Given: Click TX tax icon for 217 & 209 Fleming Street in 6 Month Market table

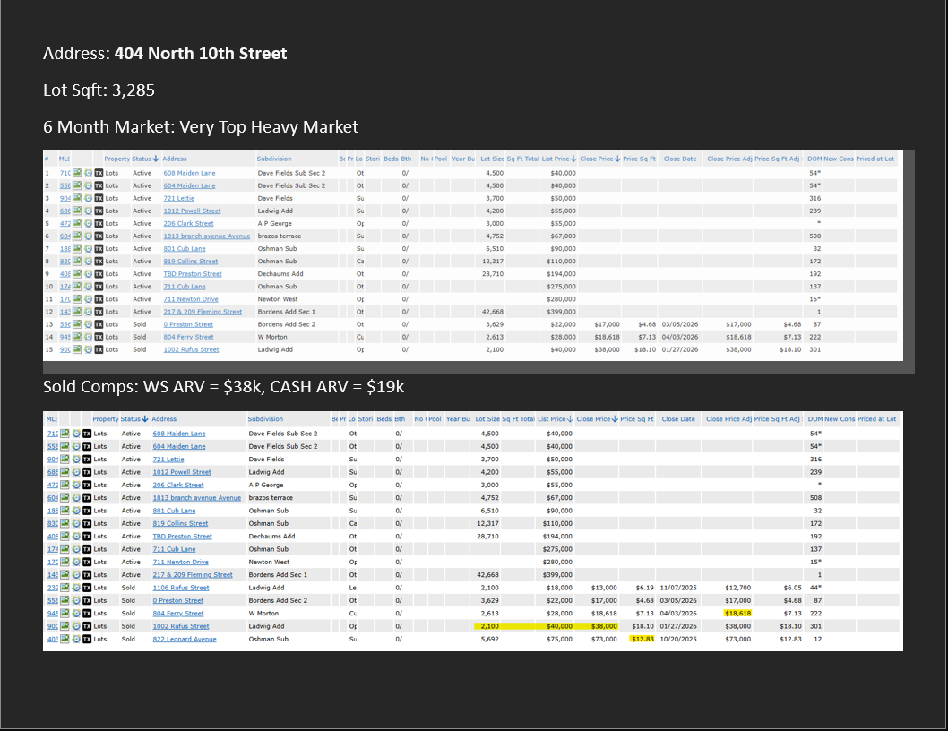Looking at the screenshot, I should 99,312.
